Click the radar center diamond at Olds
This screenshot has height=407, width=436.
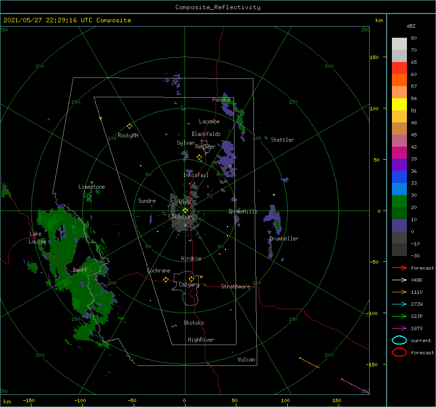click(185, 211)
